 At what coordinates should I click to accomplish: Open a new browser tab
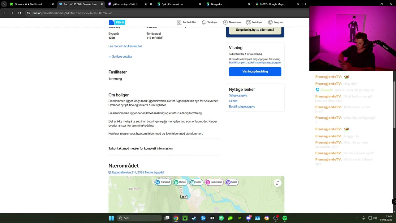305,4
